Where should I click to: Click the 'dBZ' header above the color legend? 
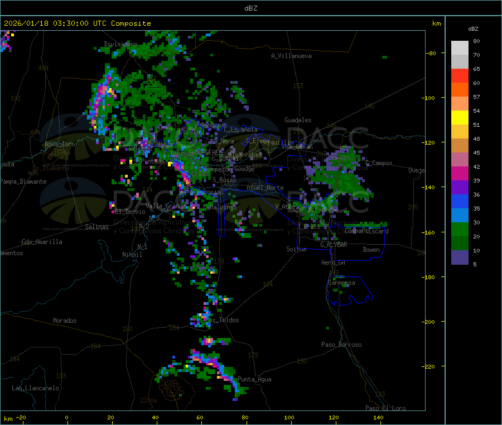pyautogui.click(x=473, y=29)
